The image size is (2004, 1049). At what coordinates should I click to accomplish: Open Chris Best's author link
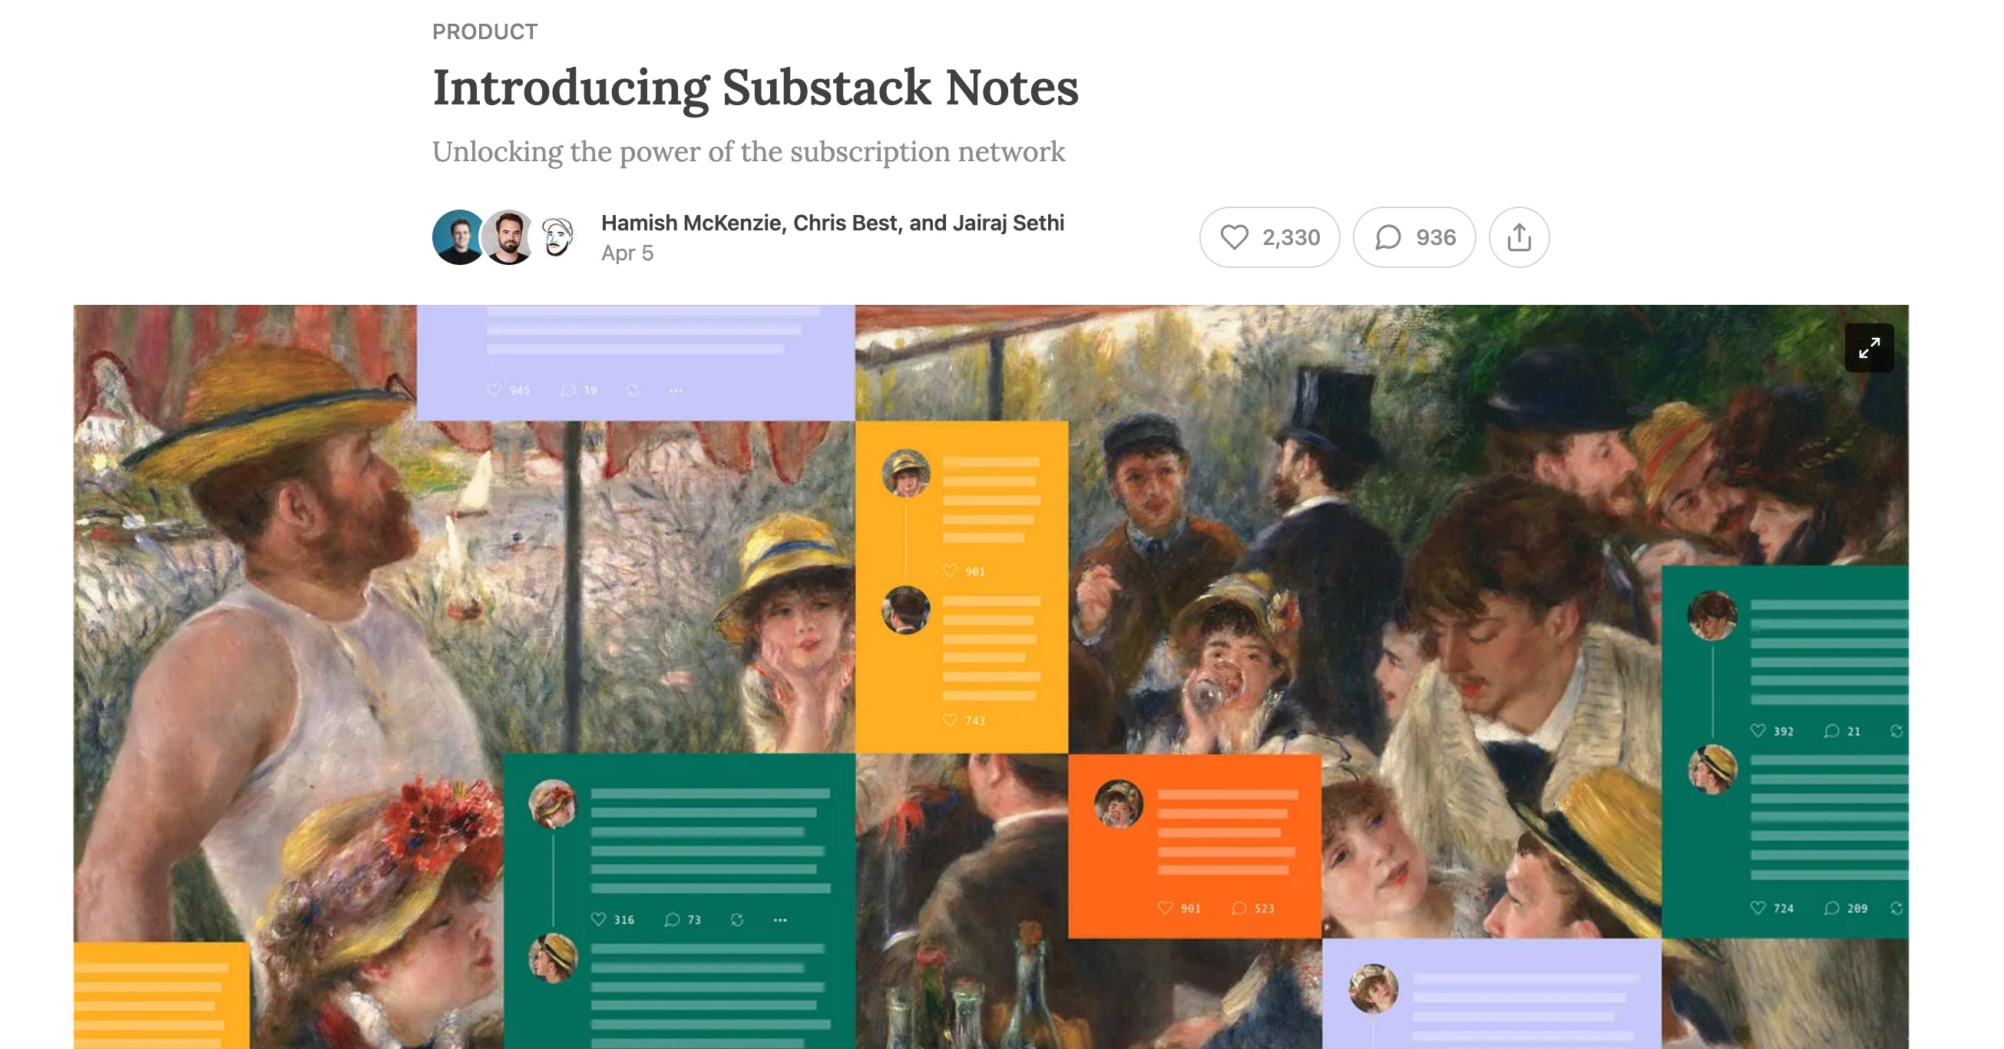[x=846, y=223]
